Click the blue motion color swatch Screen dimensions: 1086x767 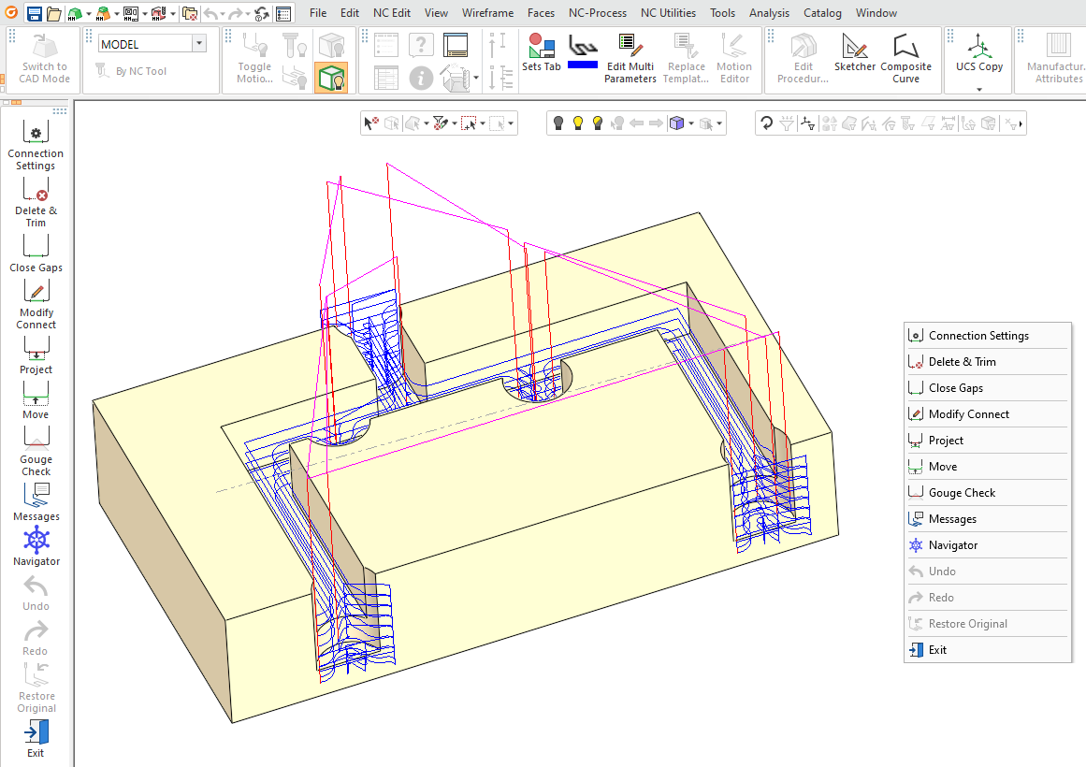(583, 65)
